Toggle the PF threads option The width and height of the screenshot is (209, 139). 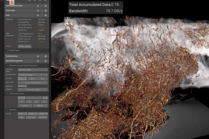click(43, 79)
